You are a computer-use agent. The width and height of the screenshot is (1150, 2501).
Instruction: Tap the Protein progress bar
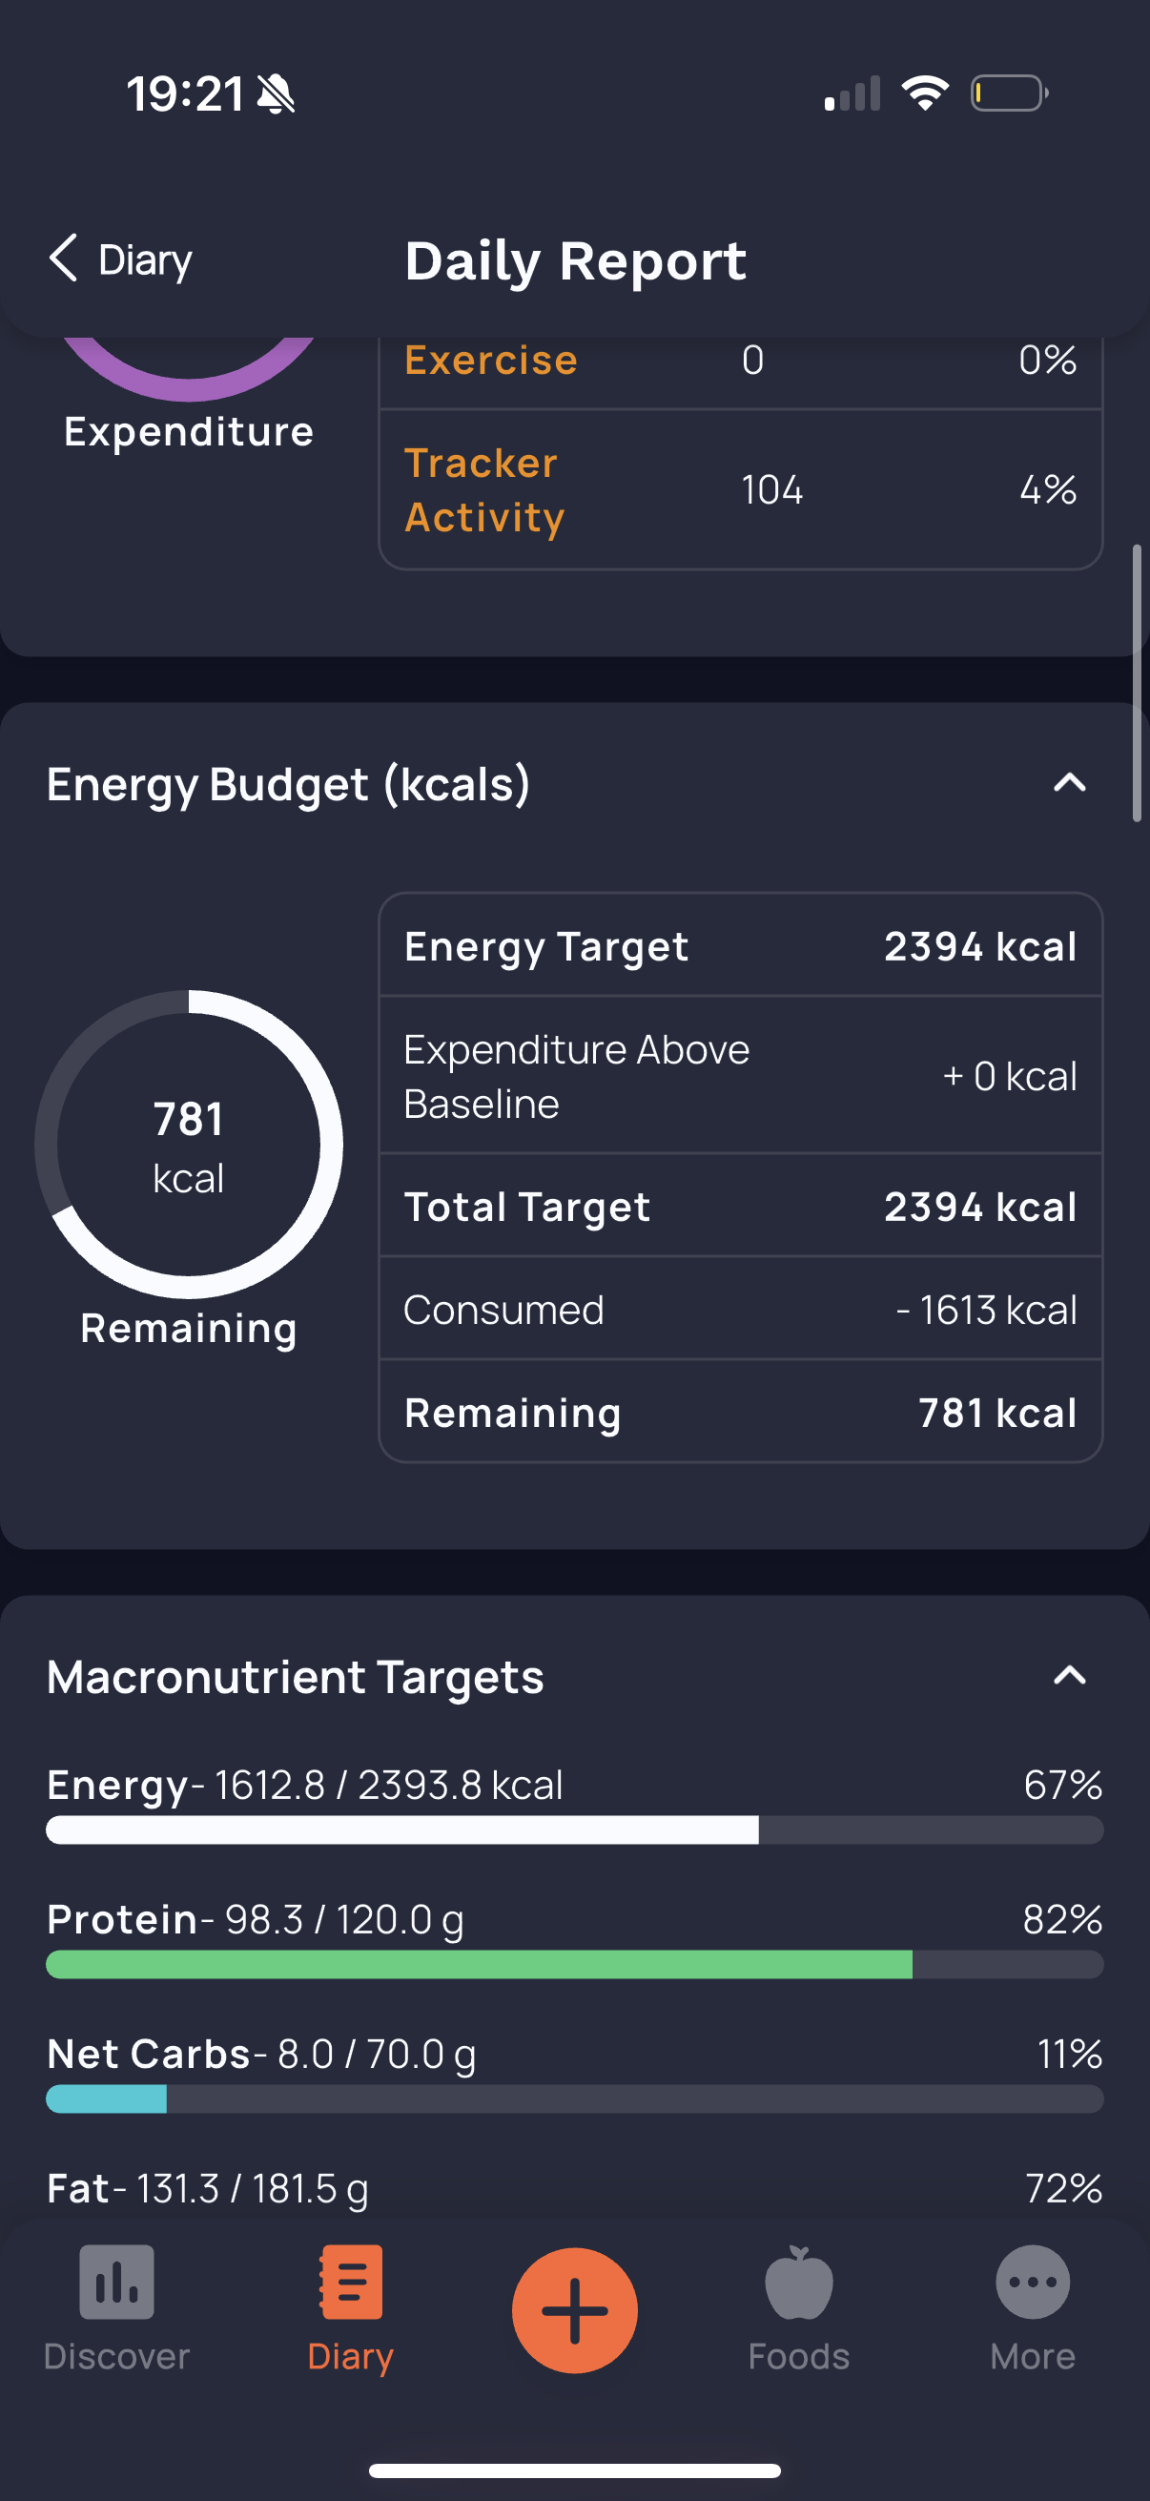[x=574, y=1964]
